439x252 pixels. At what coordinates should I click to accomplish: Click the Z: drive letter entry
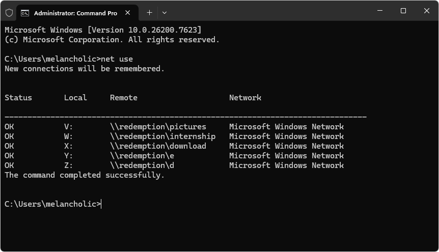click(x=68, y=165)
